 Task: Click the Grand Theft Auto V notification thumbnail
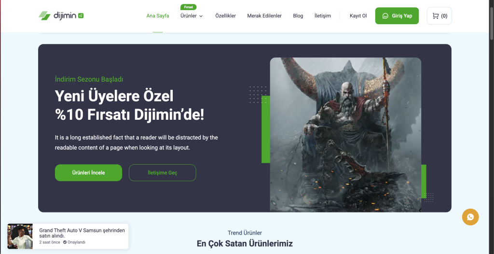tap(20, 236)
